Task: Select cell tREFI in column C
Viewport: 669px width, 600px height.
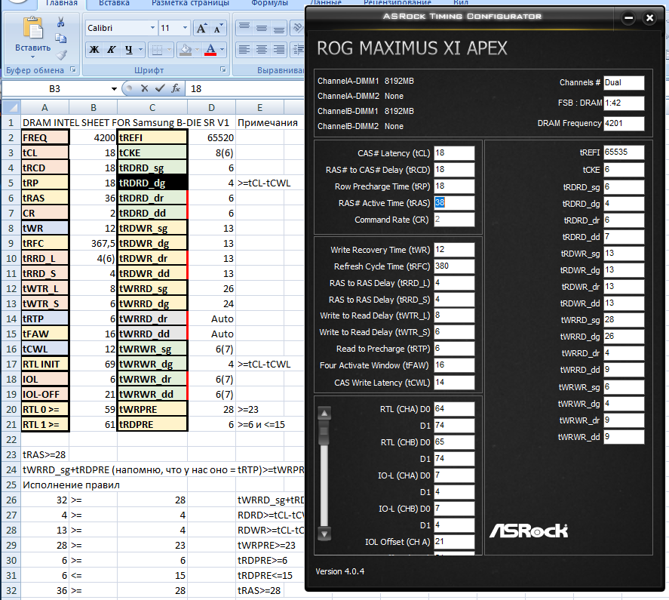Action: click(152, 138)
